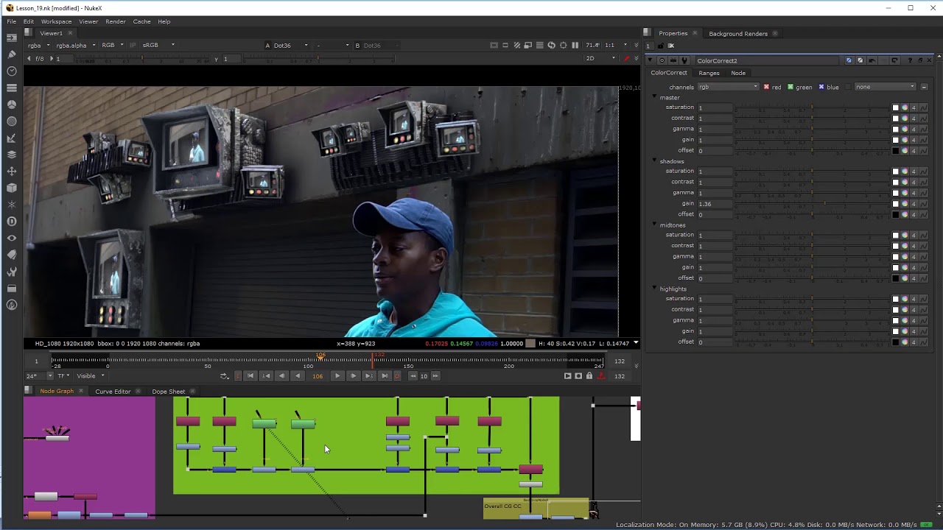943x530 pixels.
Task: Click the viewer refresh arrows icon
Action: coord(551,45)
